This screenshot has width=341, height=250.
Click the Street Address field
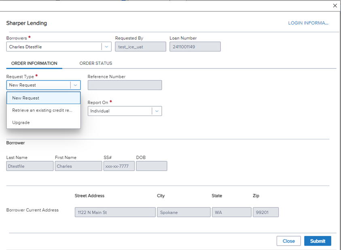(115, 212)
